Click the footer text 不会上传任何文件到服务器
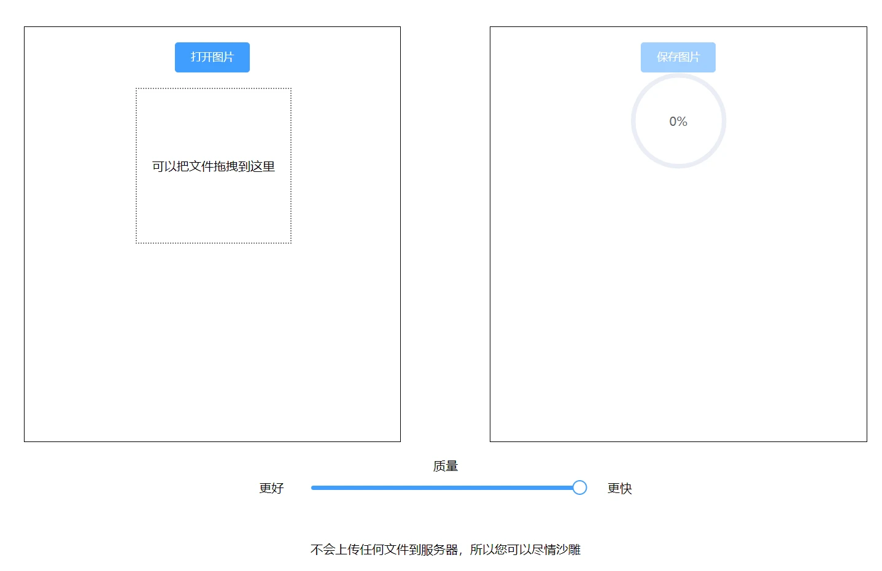The height and width of the screenshot is (571, 882). (384, 550)
